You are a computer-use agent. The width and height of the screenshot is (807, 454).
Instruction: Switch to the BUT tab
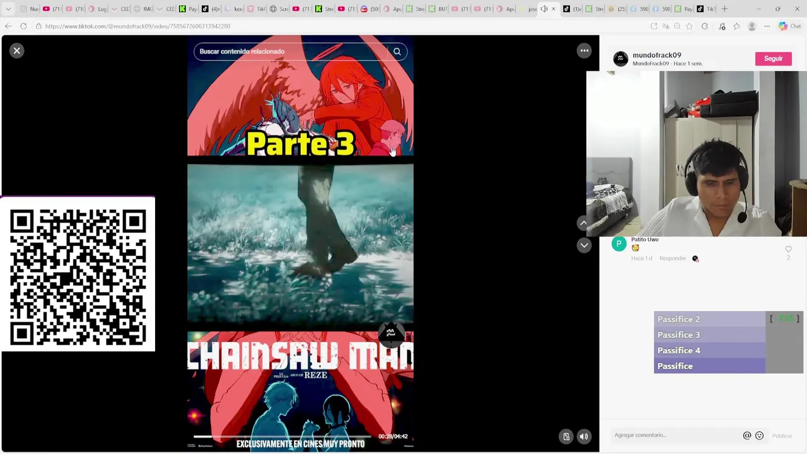click(x=438, y=9)
